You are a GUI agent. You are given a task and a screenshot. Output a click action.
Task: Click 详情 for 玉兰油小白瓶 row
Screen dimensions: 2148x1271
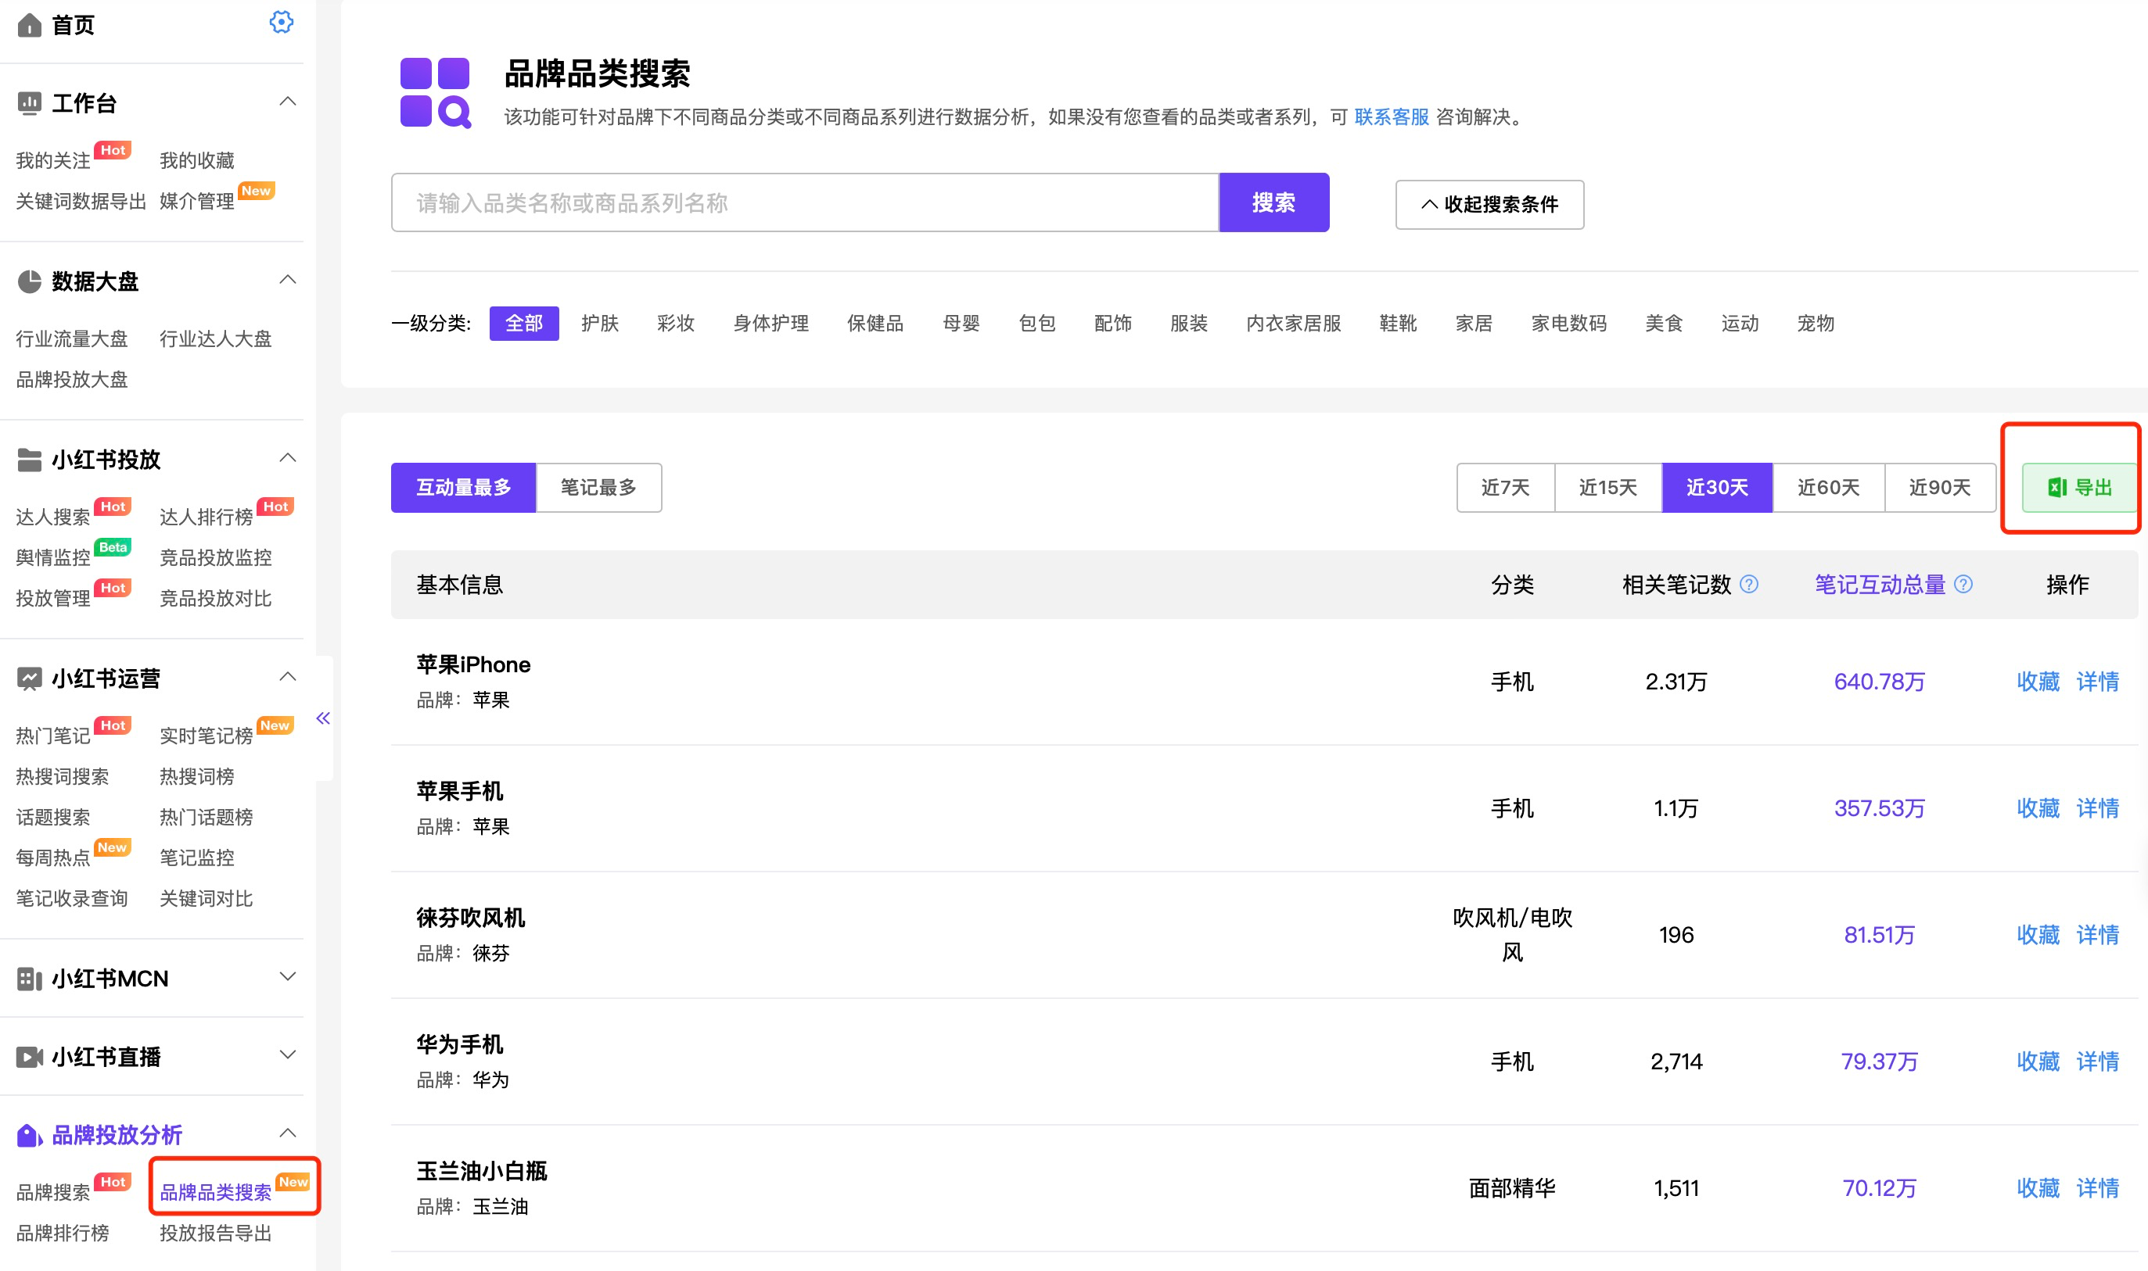click(2097, 1189)
